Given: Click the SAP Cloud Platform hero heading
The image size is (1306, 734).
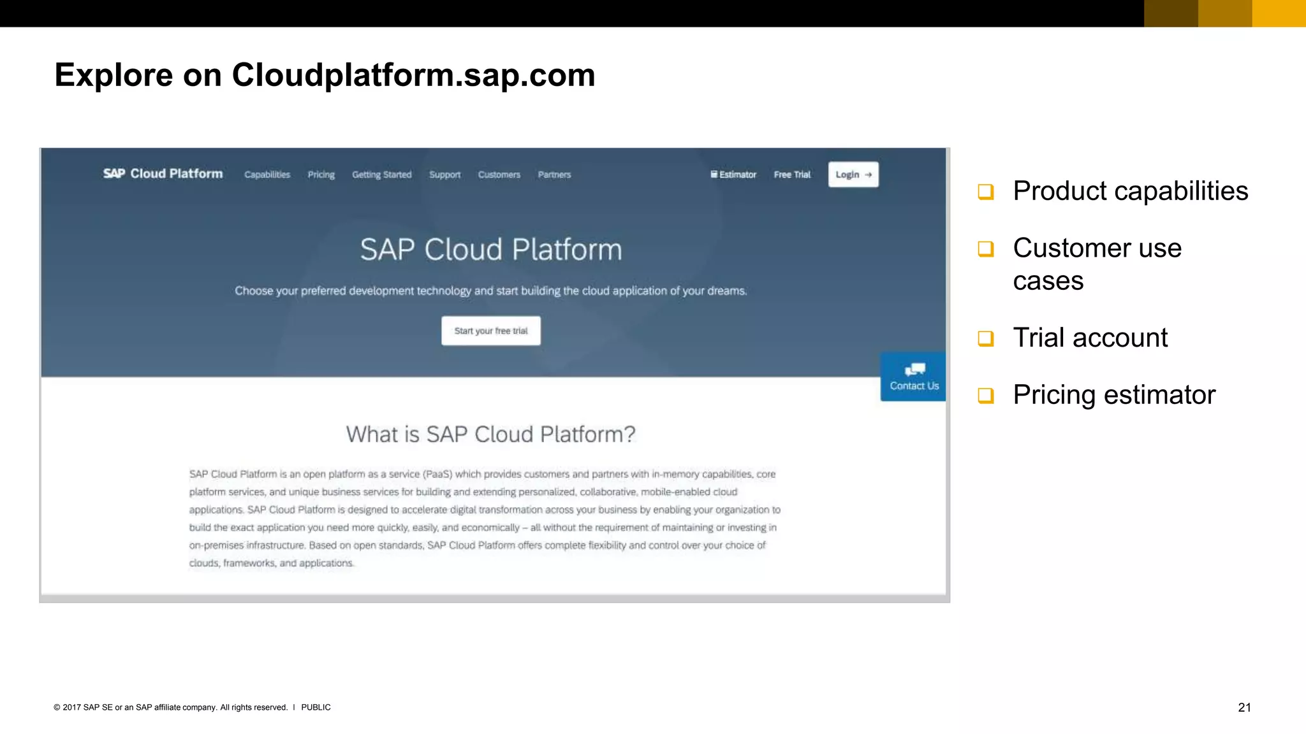Looking at the screenshot, I should (491, 249).
